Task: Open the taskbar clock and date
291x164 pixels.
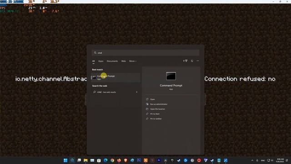Action: (280, 160)
